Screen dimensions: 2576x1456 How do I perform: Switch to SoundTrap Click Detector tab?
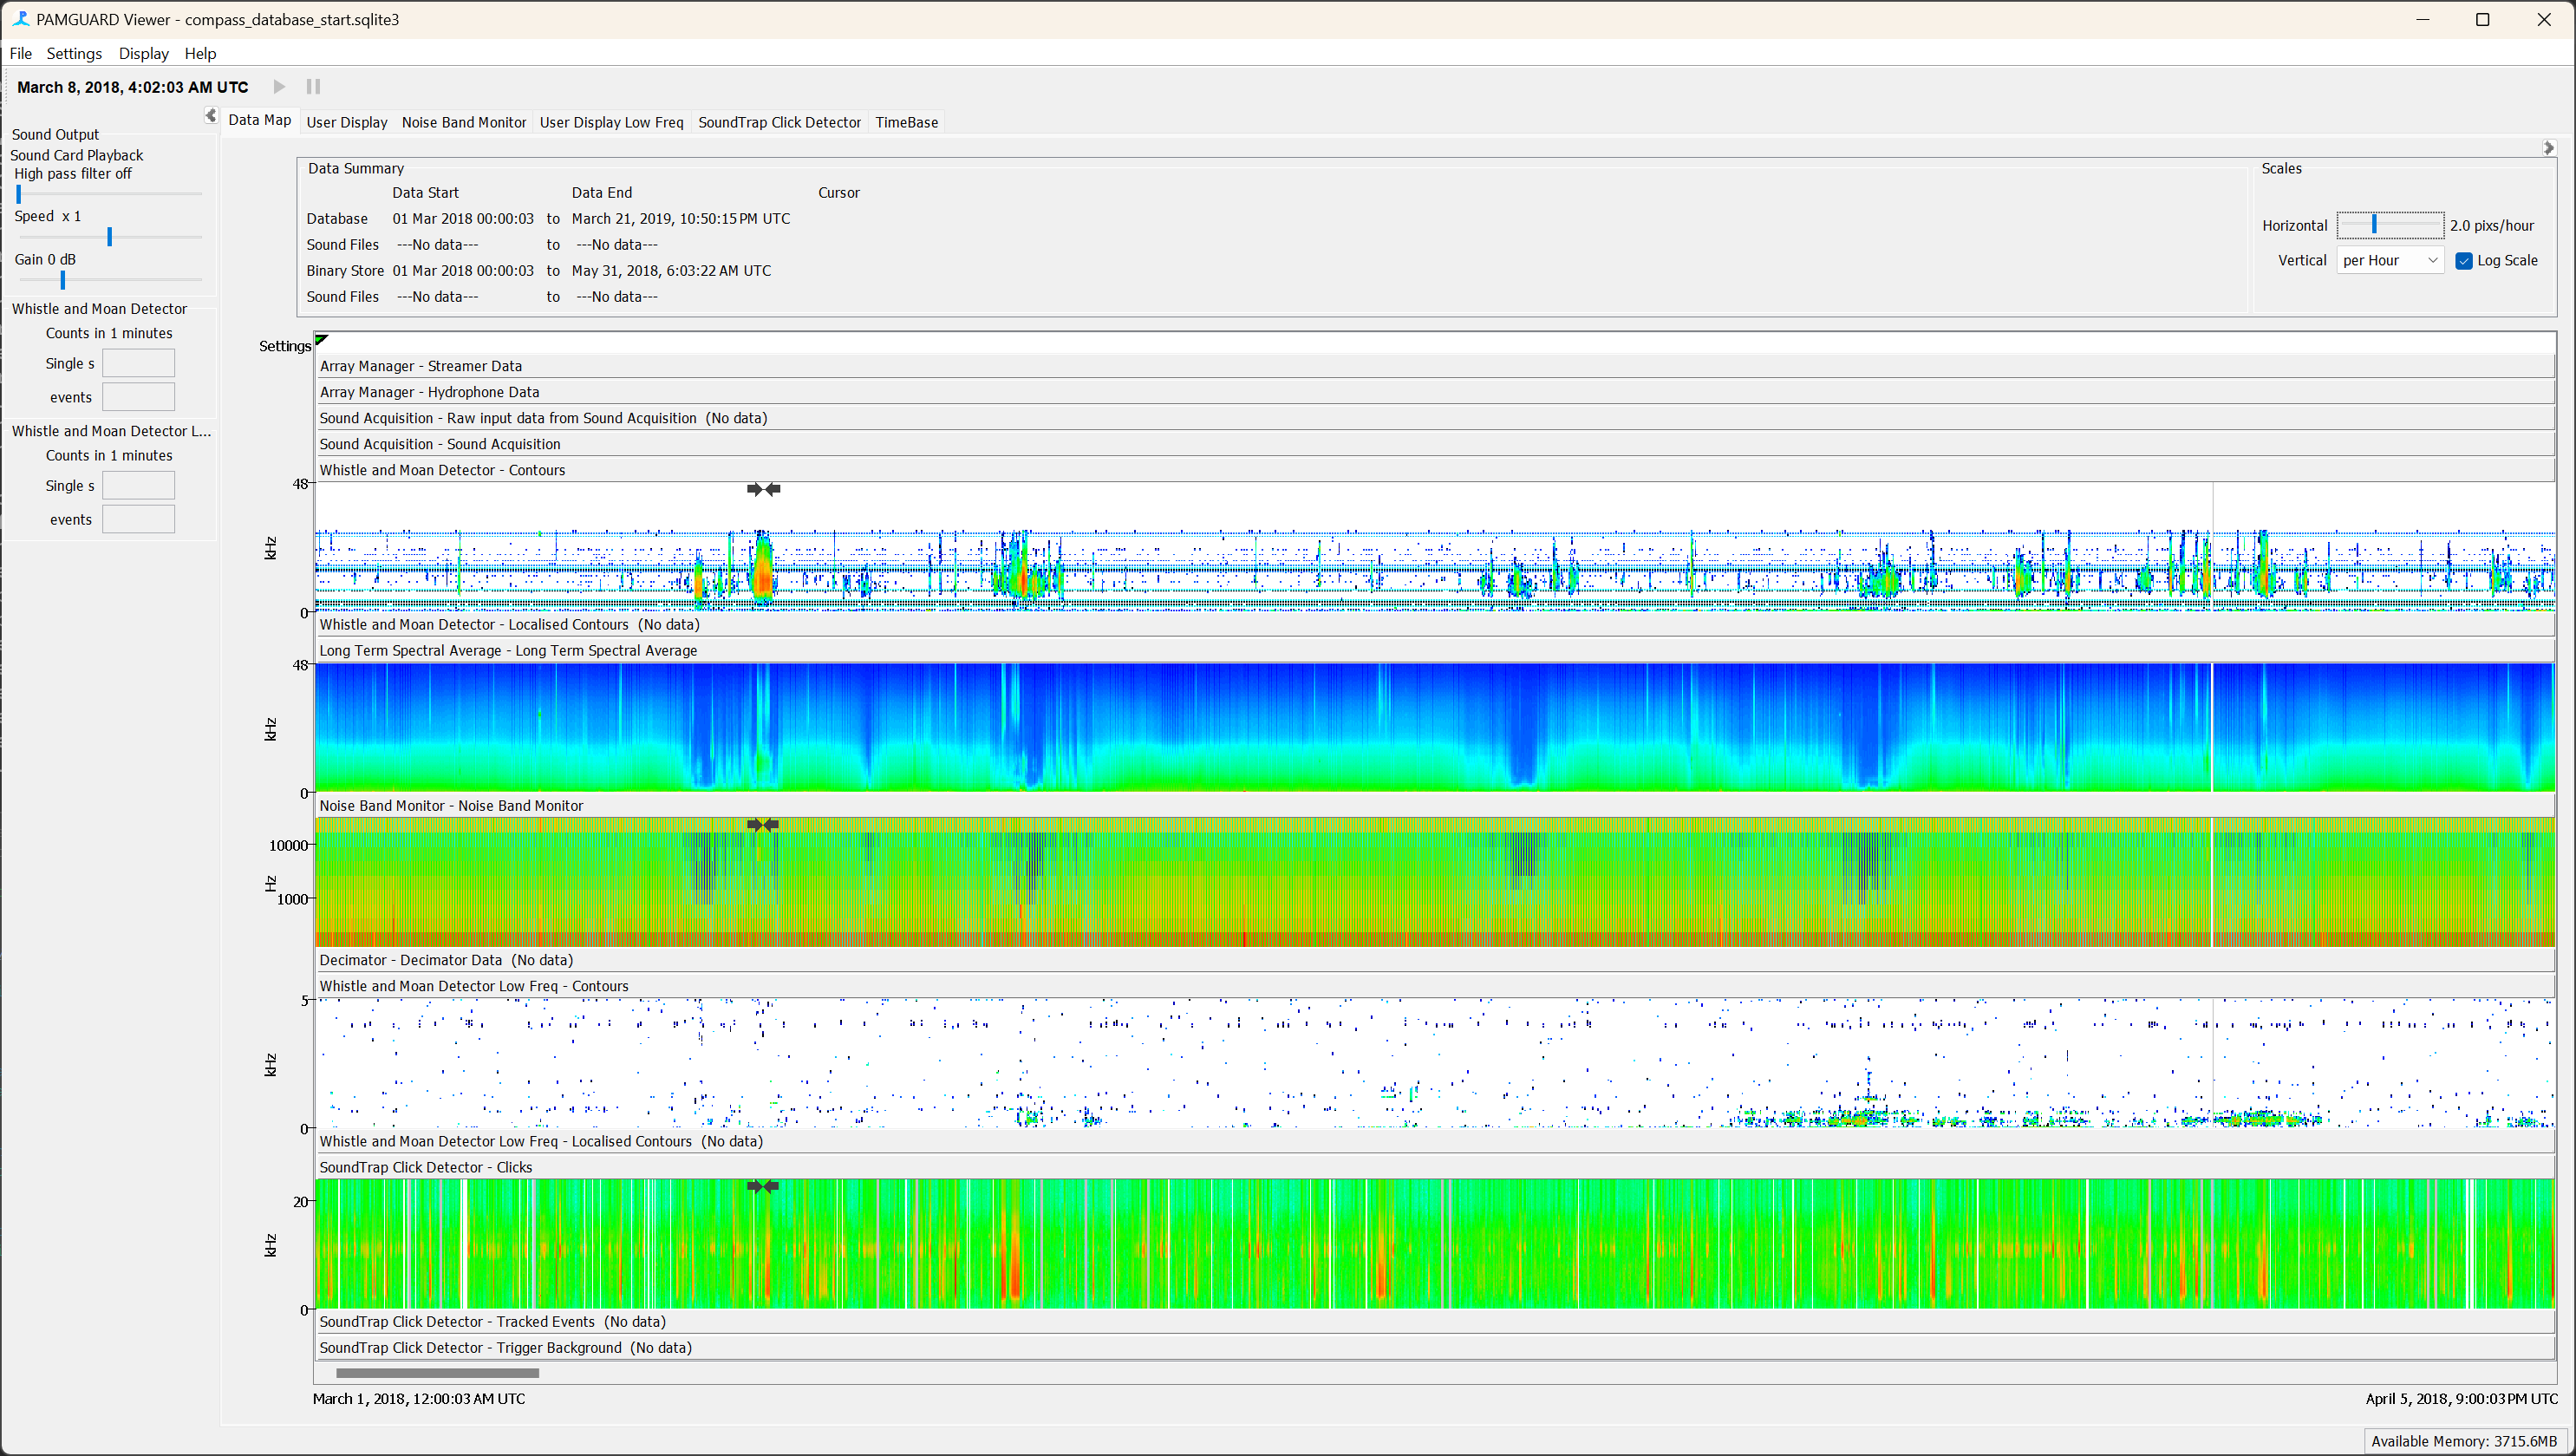point(779,122)
